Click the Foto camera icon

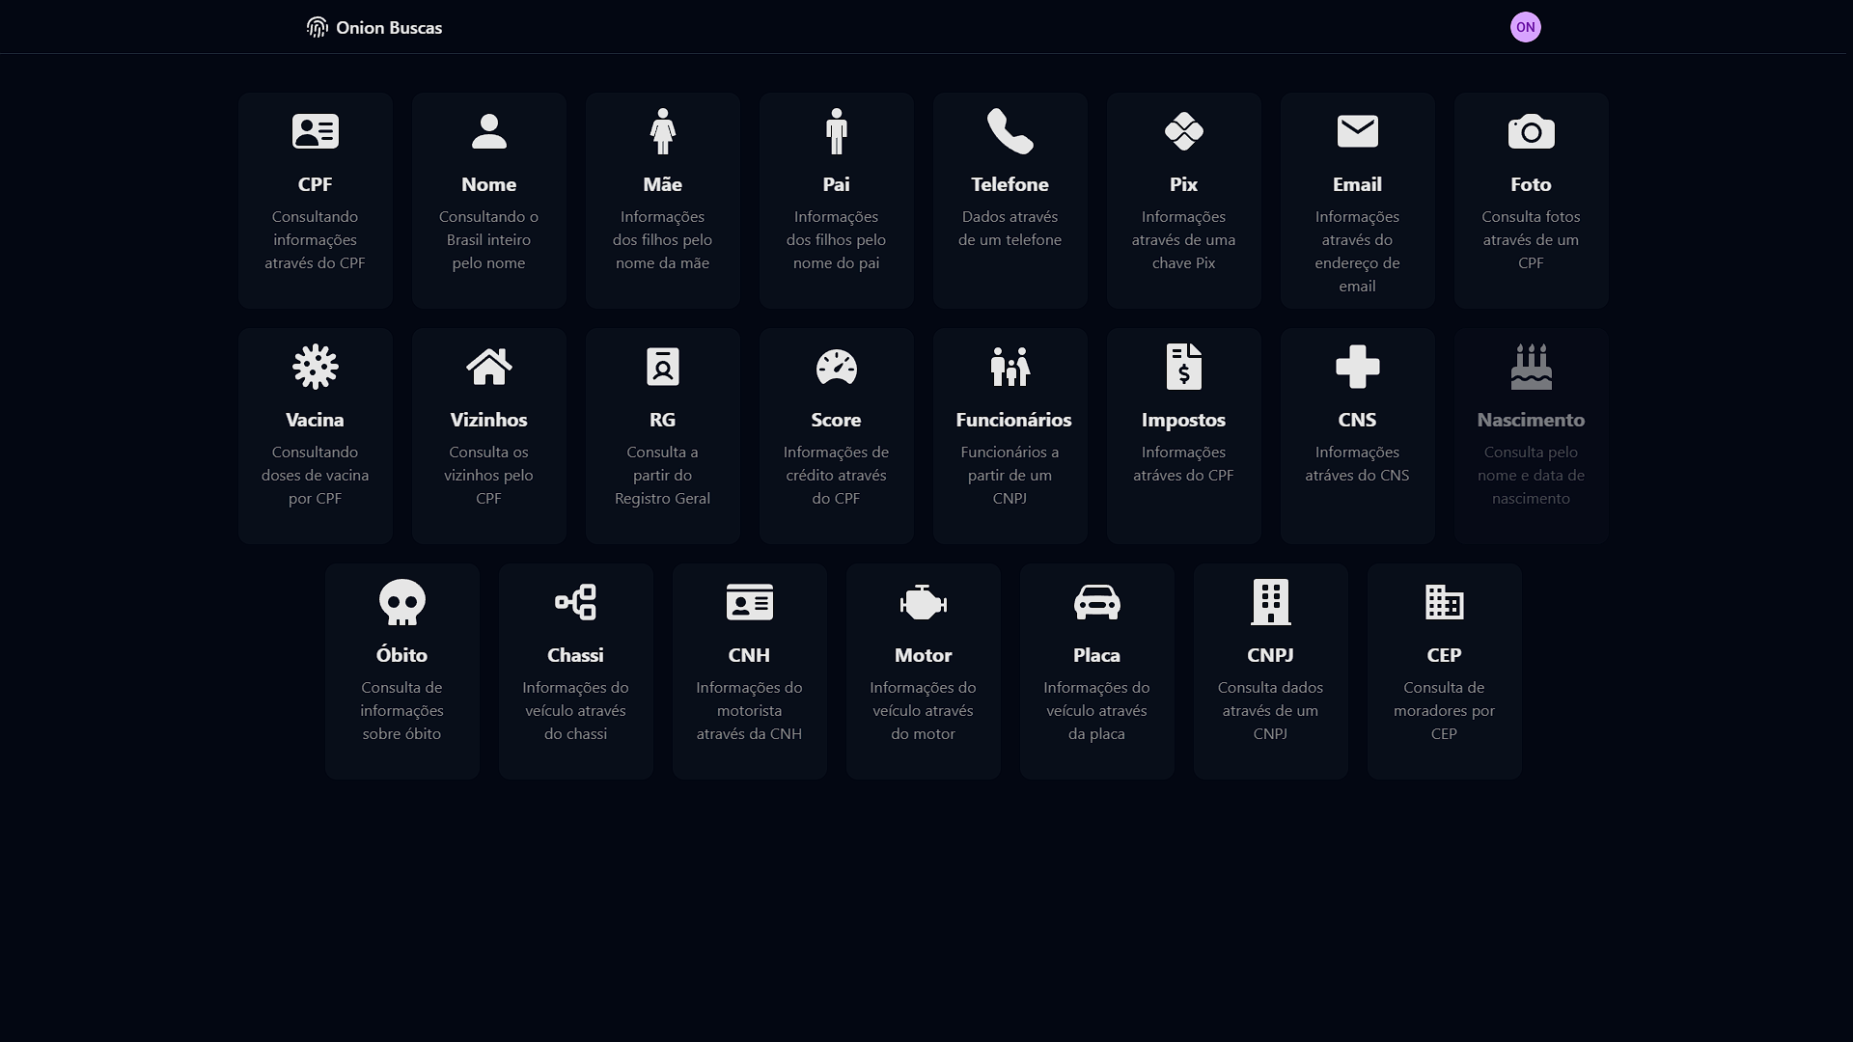coord(1532,131)
